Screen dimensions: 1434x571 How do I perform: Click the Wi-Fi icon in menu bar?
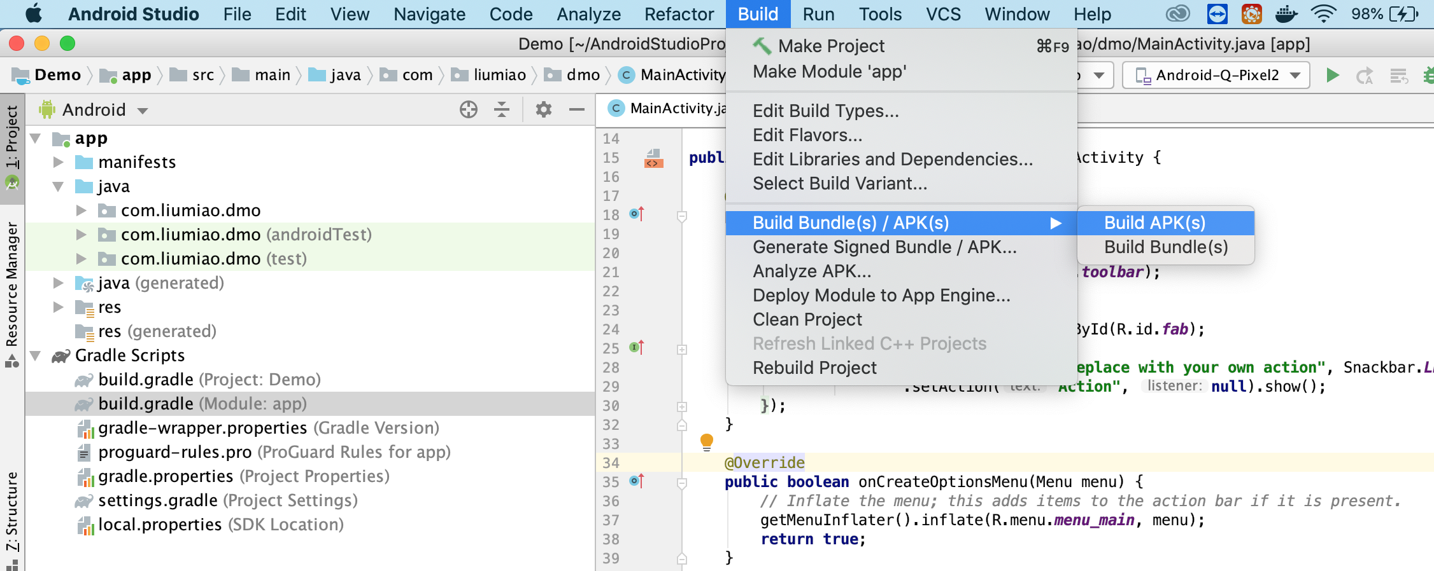[1323, 14]
